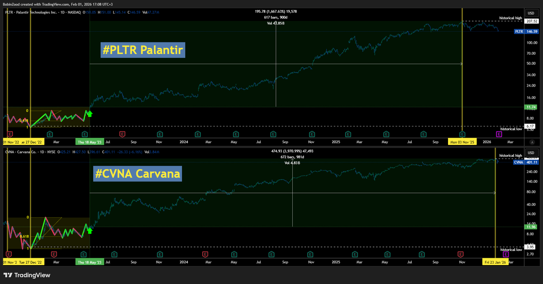This screenshot has width=543, height=284.
Task: Click 'Mon 03 Nov '25' date label
Action: [x=462, y=142]
